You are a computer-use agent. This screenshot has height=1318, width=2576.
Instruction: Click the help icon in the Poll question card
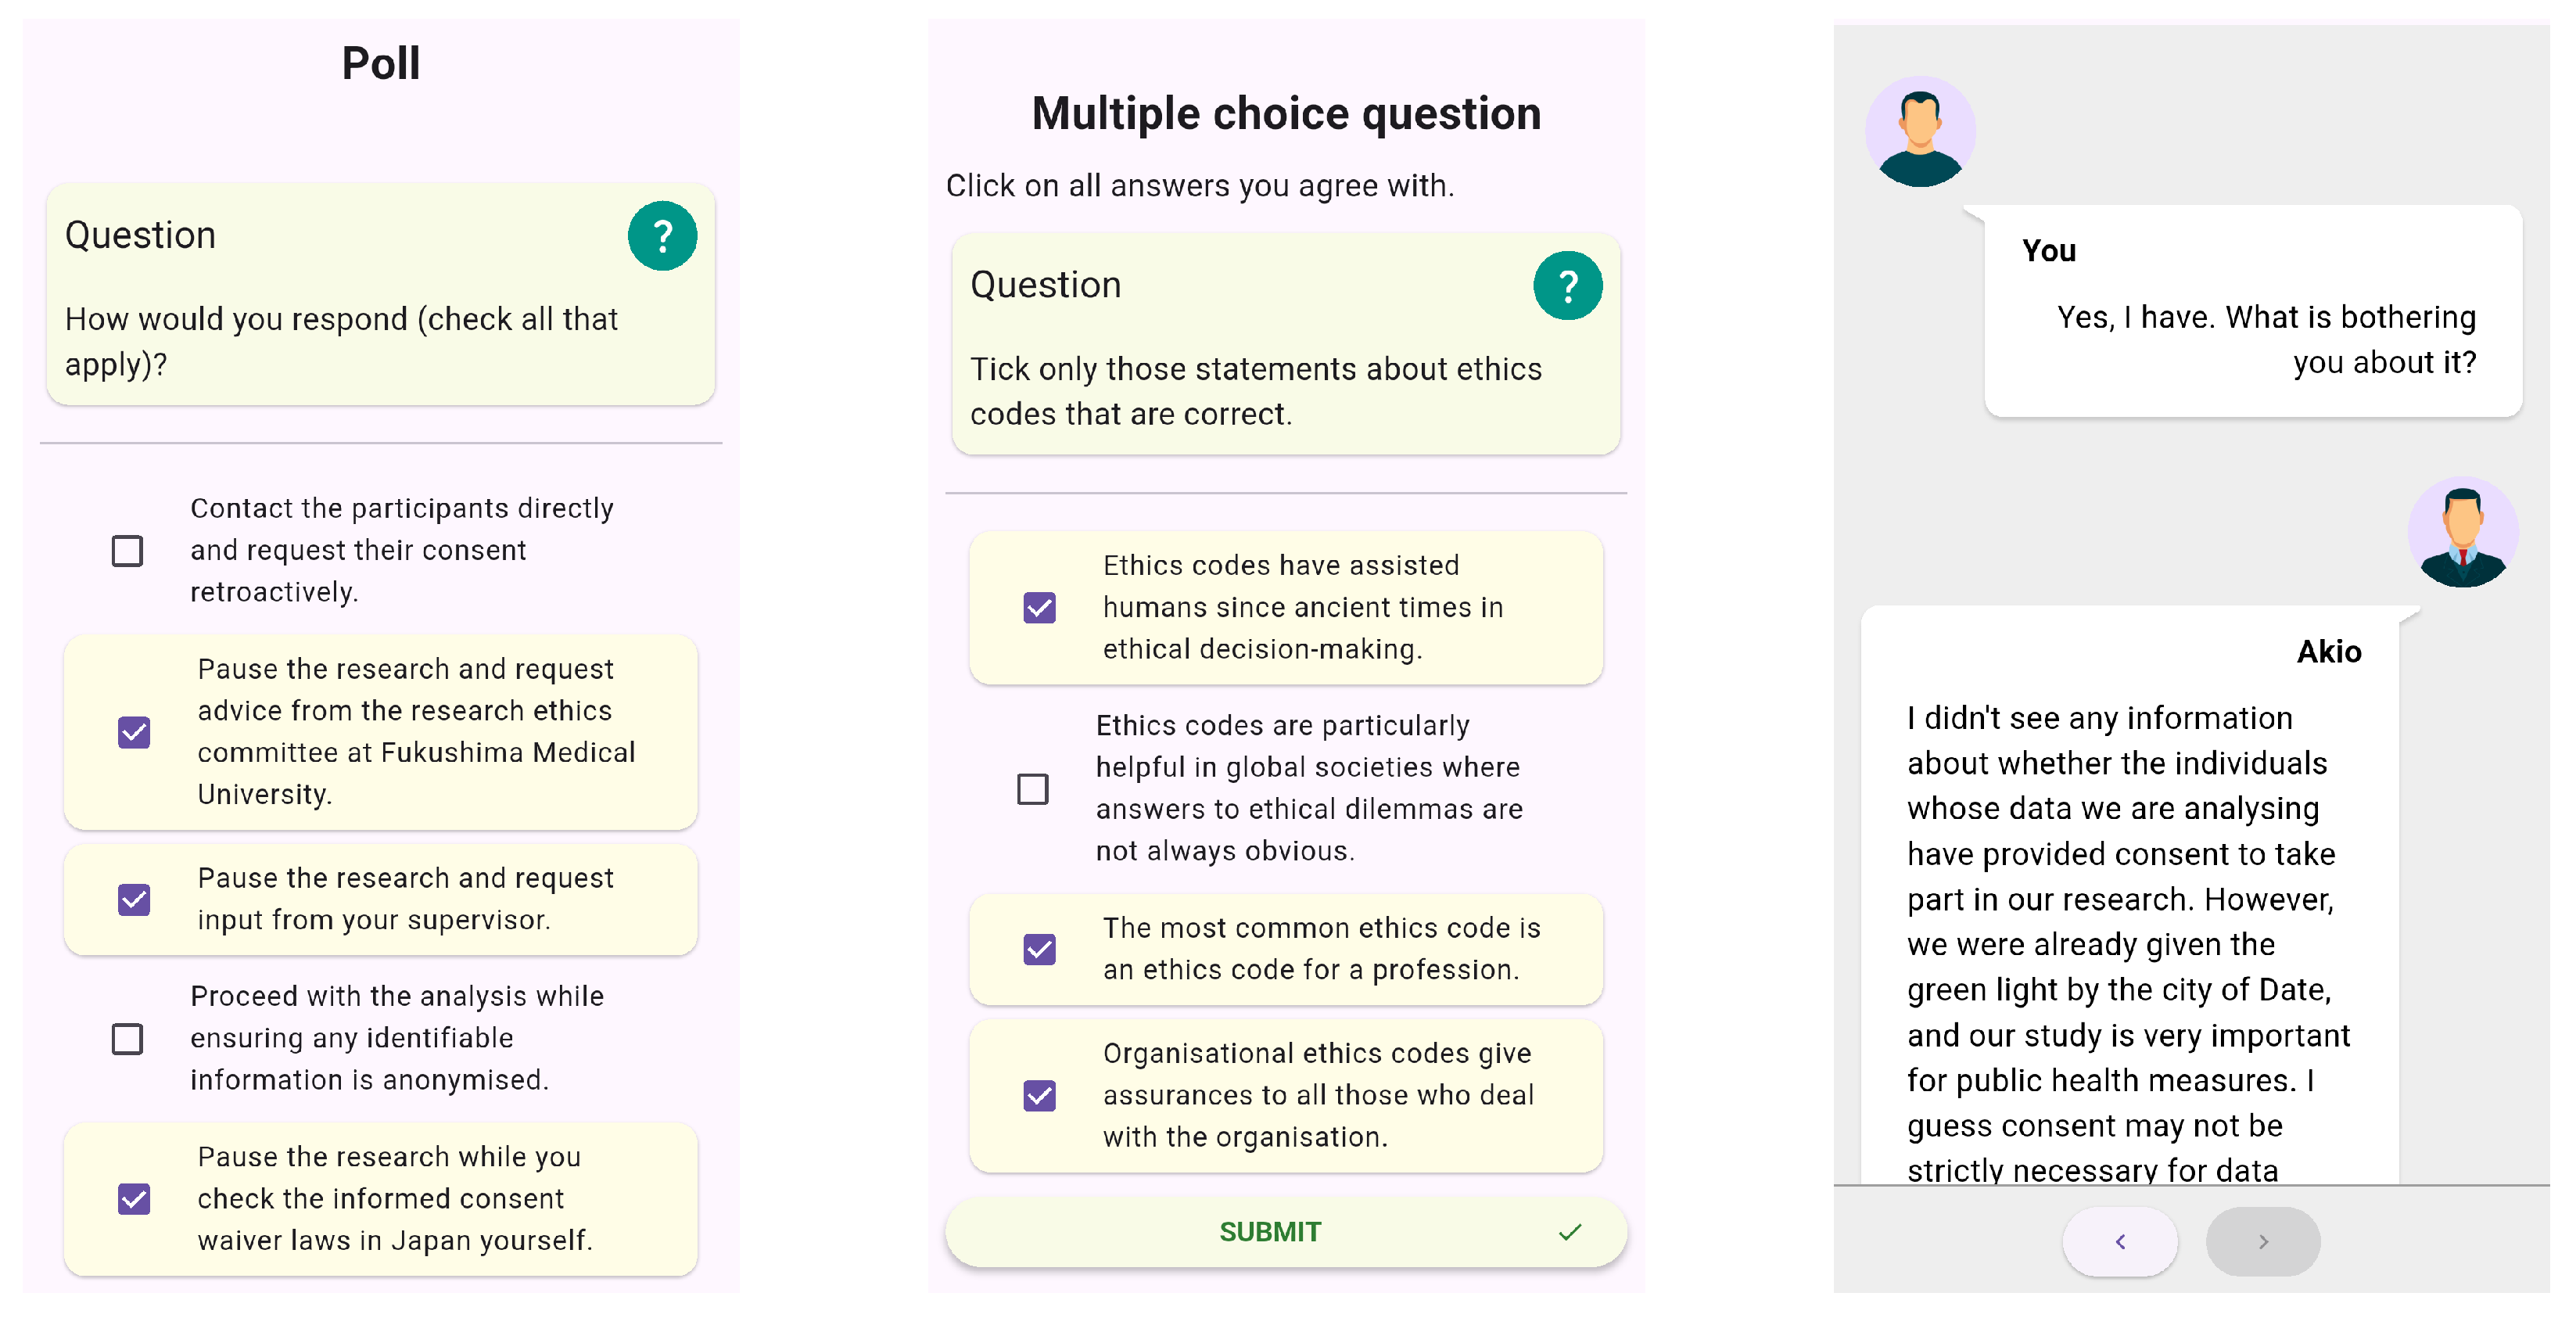point(662,236)
